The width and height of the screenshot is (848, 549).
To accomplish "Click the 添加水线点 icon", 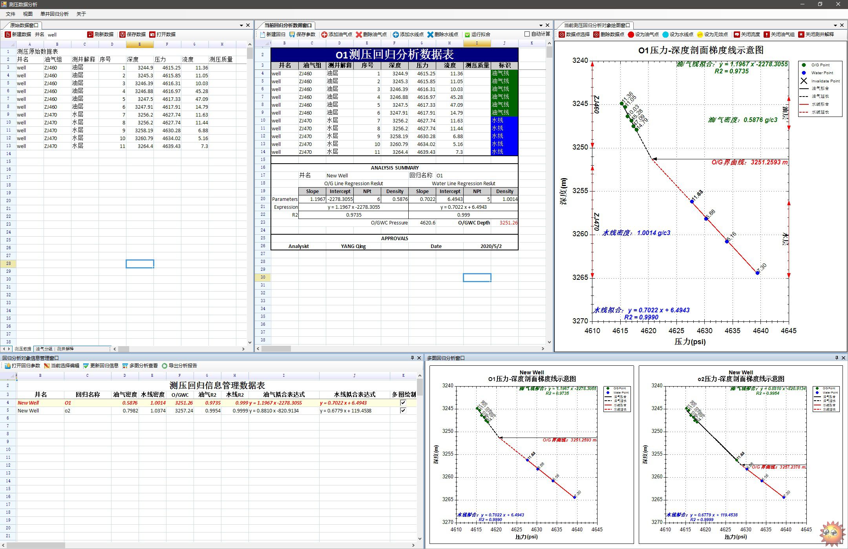I will click(x=396, y=35).
